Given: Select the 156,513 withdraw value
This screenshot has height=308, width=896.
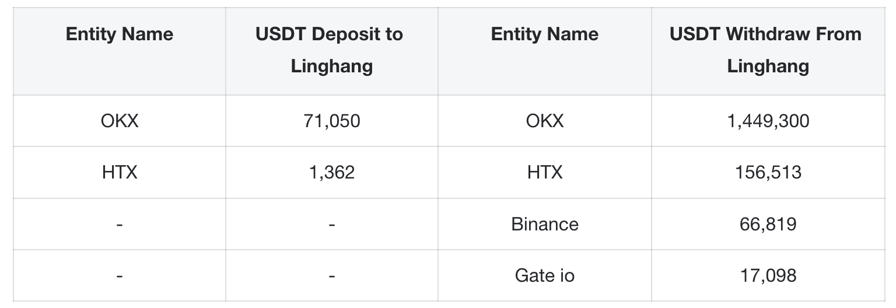Looking at the screenshot, I should click(x=768, y=172).
